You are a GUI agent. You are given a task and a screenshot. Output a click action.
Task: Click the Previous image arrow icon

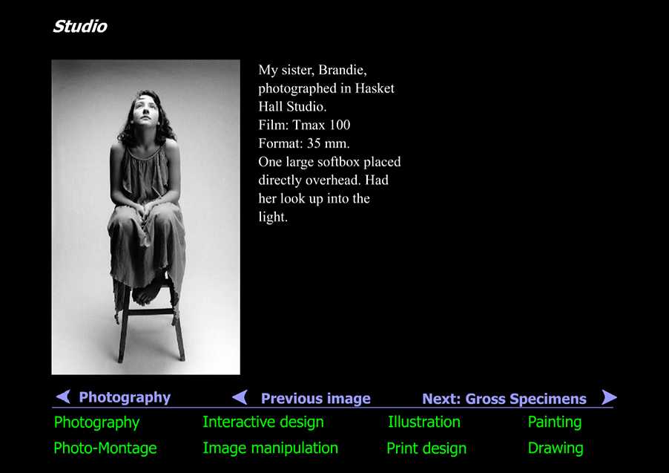(239, 397)
